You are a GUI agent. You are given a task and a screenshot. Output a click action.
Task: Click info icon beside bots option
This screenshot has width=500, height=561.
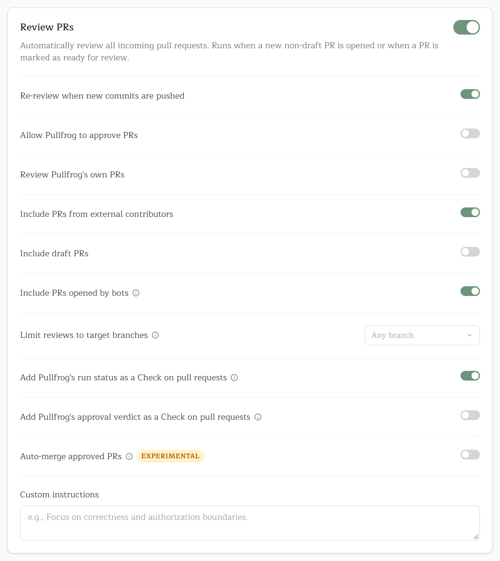(x=136, y=293)
